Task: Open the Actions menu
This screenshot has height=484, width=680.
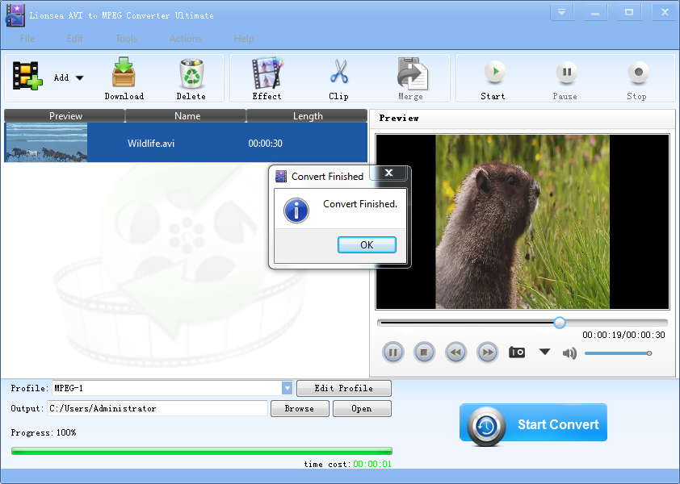Action: tap(185, 39)
